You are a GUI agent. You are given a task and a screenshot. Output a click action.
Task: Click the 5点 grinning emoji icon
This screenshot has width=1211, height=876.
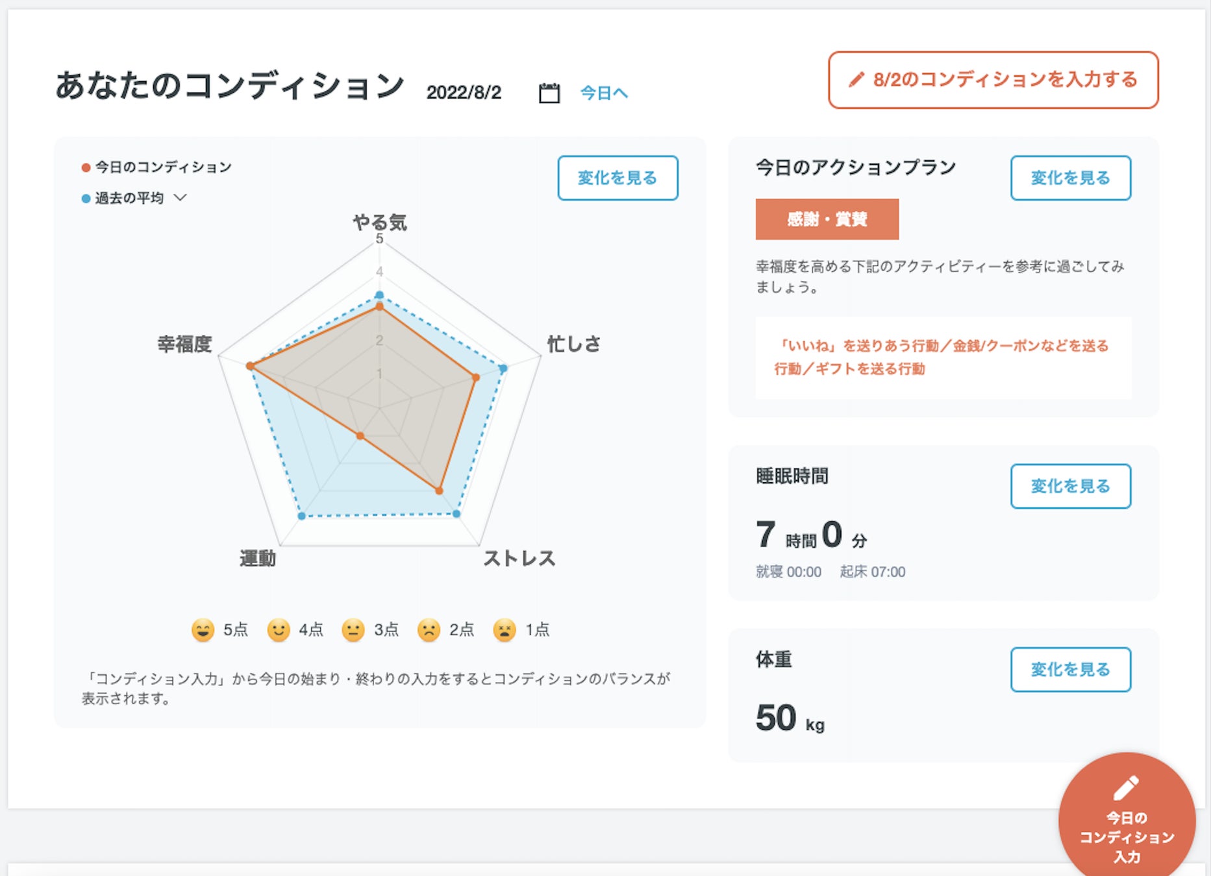pyautogui.click(x=203, y=630)
